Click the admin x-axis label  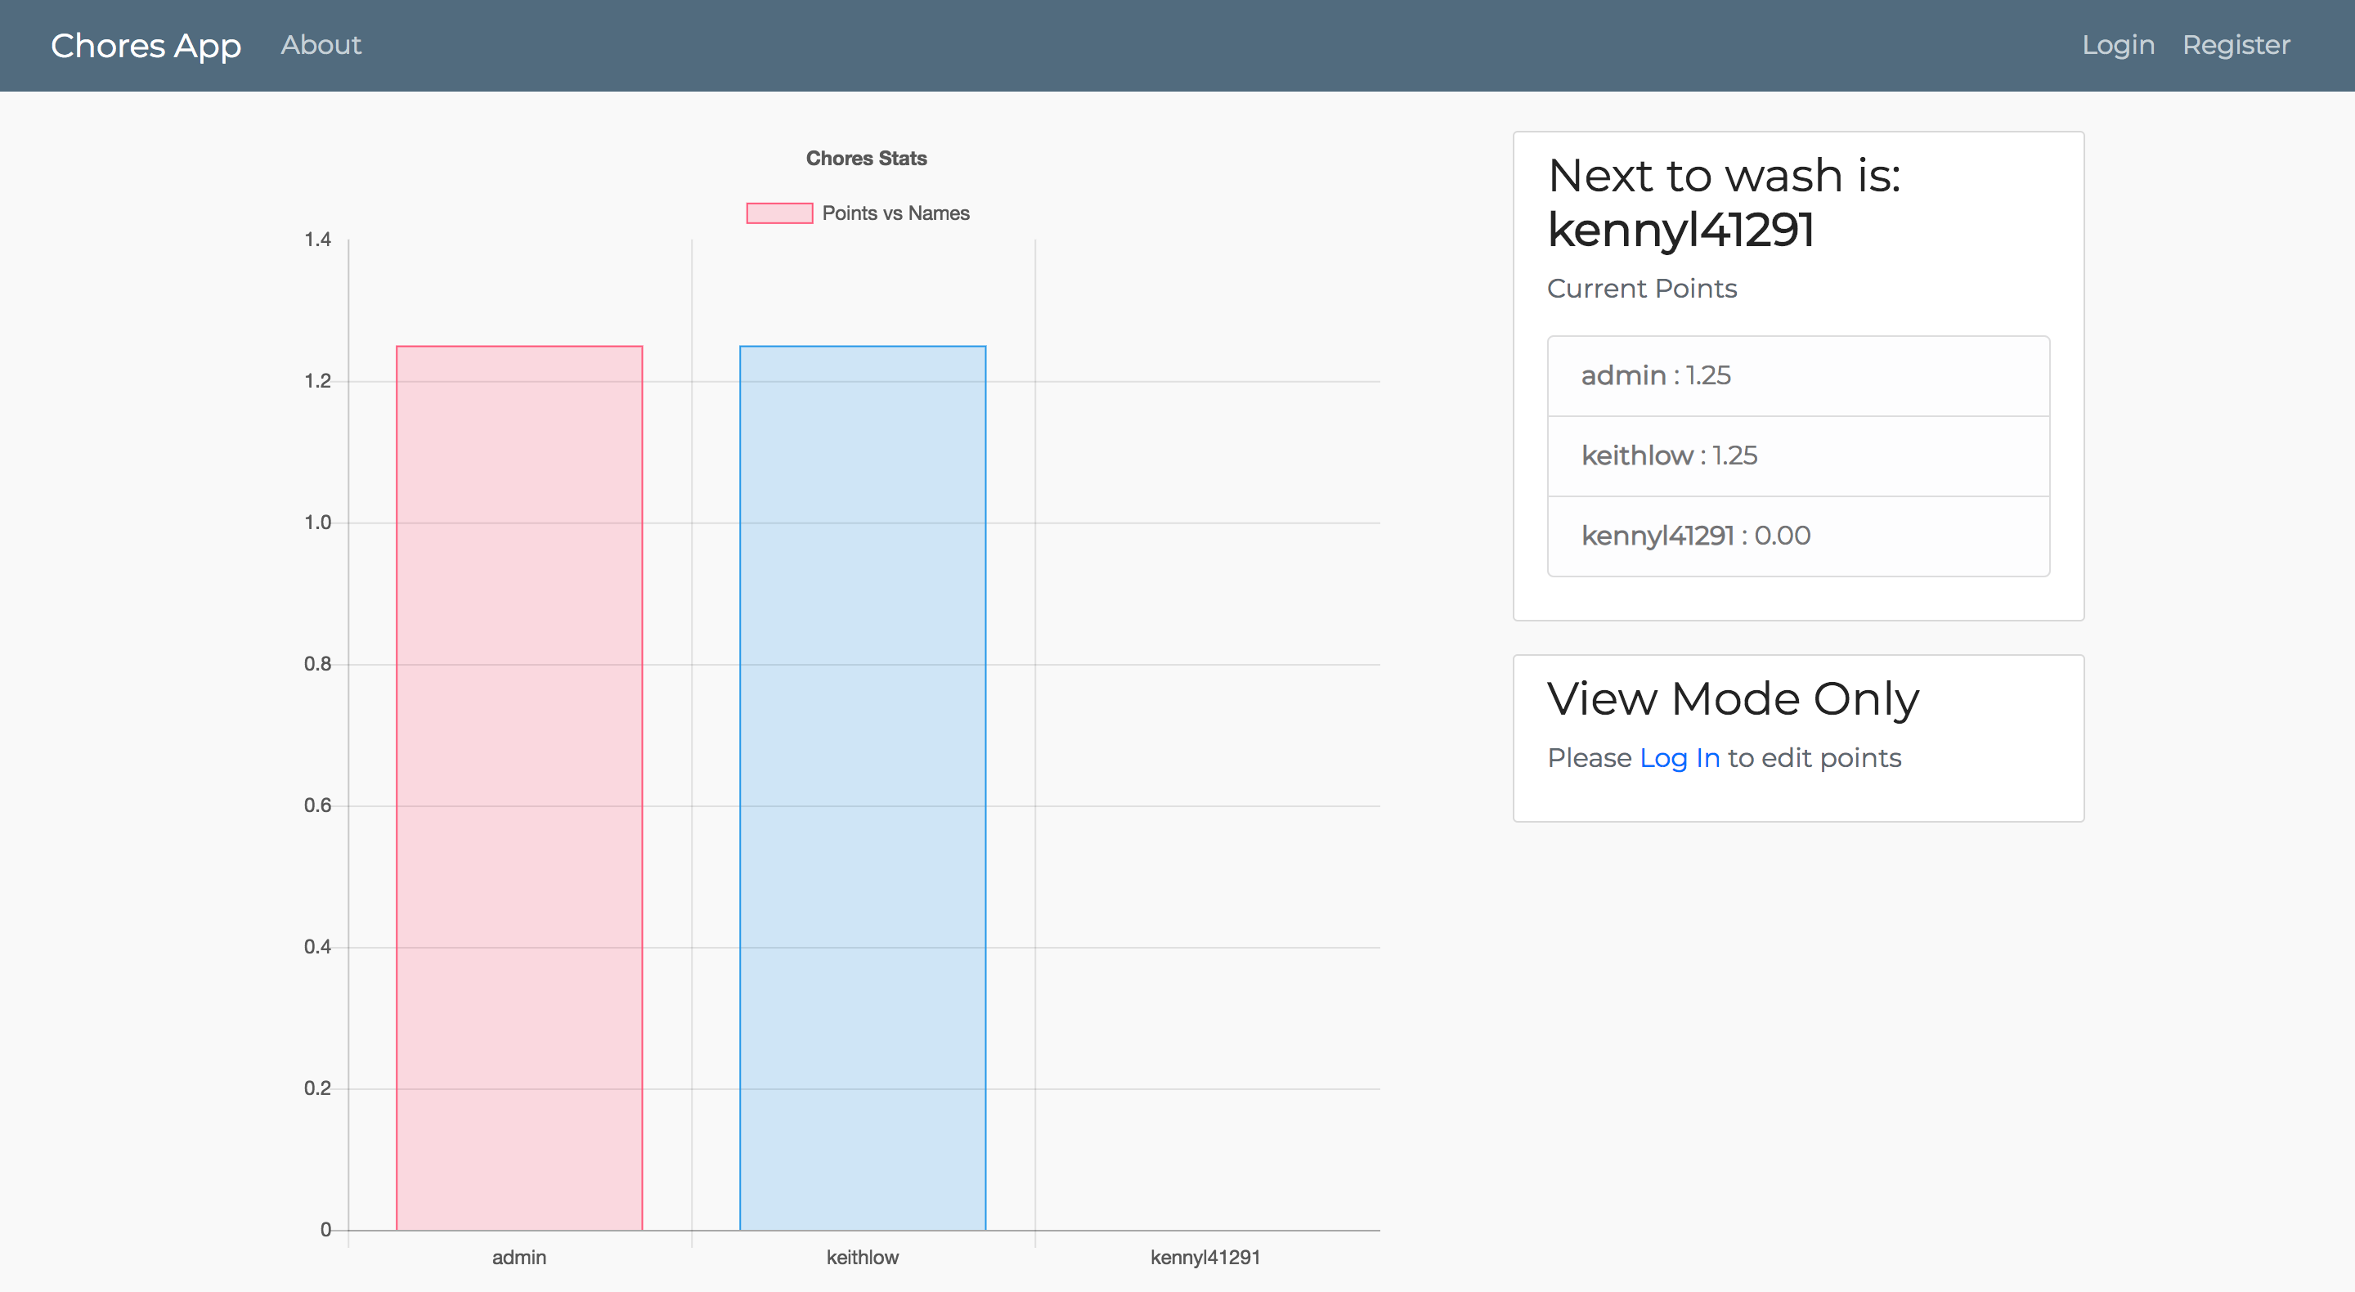519,1258
